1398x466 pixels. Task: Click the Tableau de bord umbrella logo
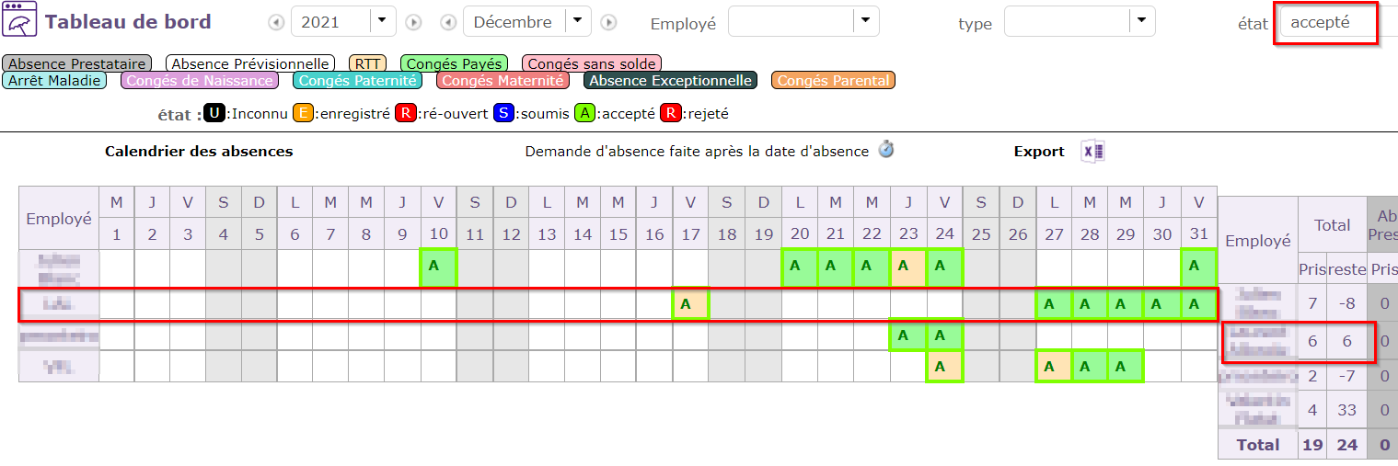(20, 21)
